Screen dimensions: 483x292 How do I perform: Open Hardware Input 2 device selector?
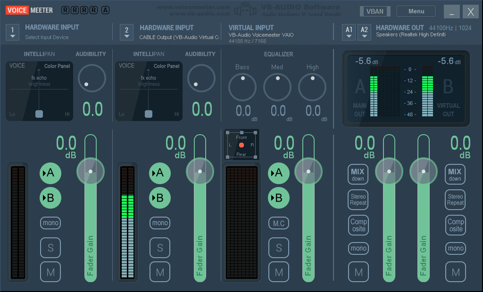pos(126,32)
